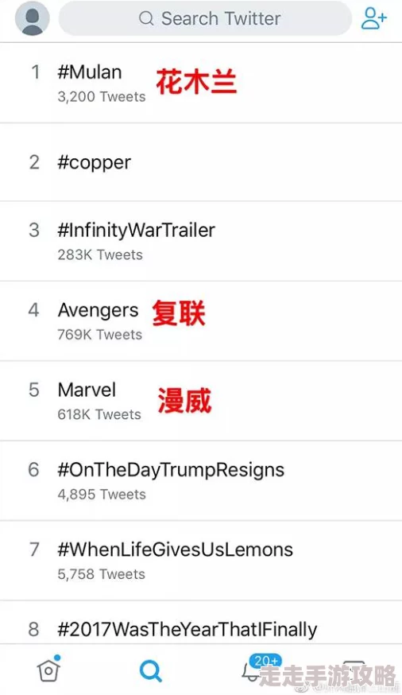Select the Search magnifier tab icon
The width and height of the screenshot is (402, 695).
[150, 671]
